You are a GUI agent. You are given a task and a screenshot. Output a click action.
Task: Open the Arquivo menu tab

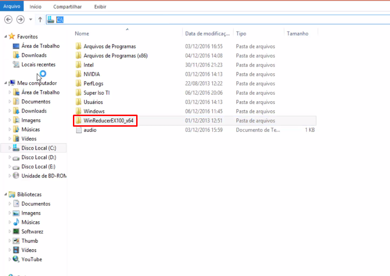[12, 6]
